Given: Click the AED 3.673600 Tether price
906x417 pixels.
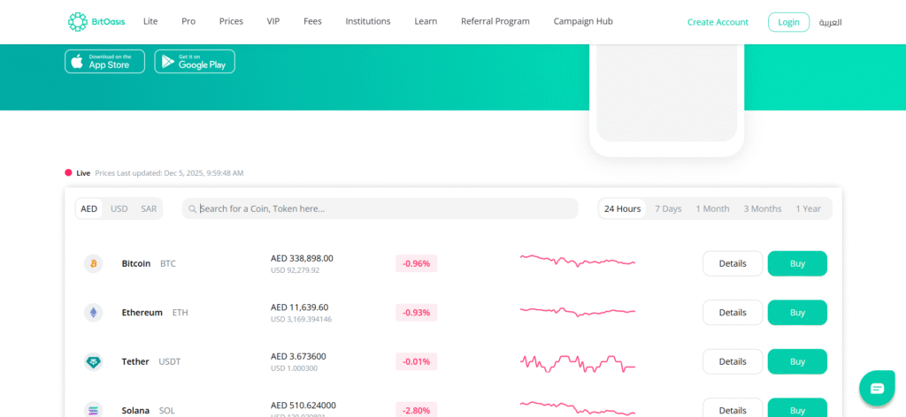Looking at the screenshot, I should click(298, 356).
